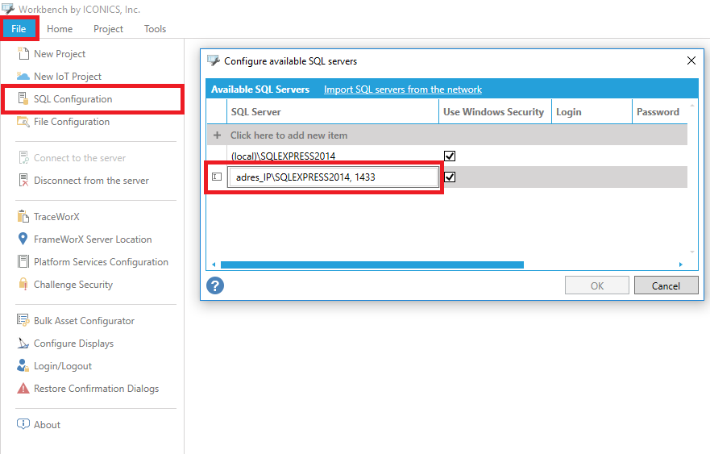
Task: Click the row edit indicator beside adres_IP
Action: pos(217,177)
